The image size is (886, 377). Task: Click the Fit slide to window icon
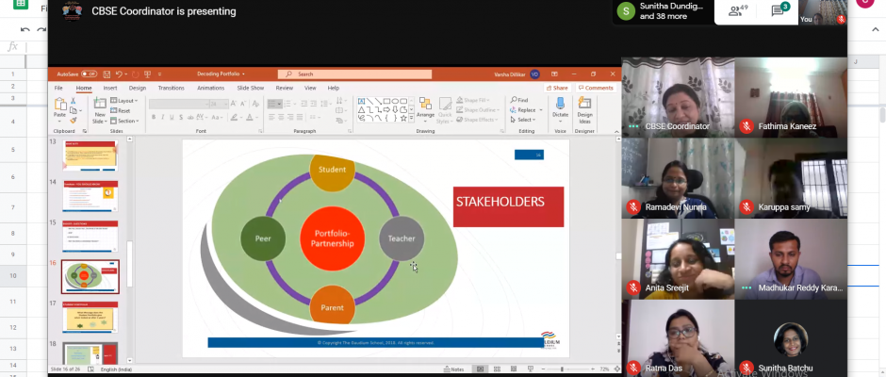[617, 369]
